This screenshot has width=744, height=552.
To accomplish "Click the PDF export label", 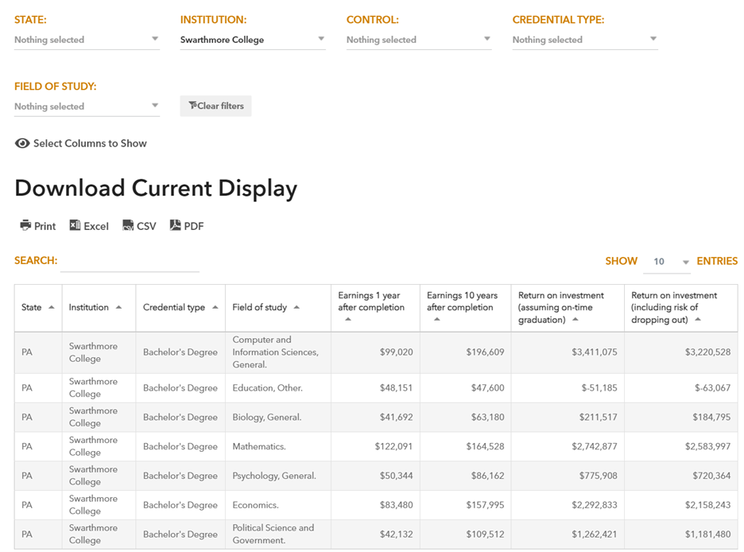I will point(194,226).
